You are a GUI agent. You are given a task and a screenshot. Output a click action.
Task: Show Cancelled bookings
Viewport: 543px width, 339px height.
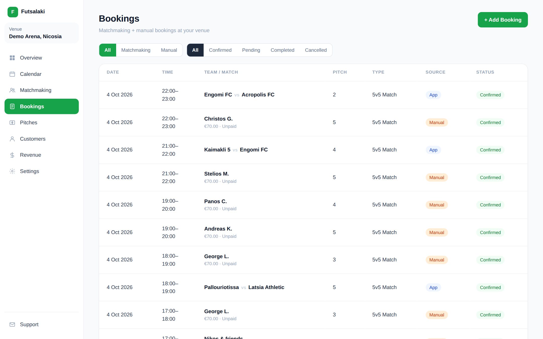coord(316,50)
